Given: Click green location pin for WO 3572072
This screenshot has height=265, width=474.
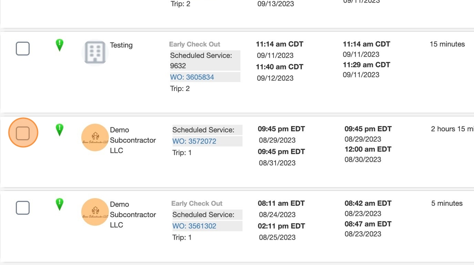Looking at the screenshot, I should click(x=60, y=130).
